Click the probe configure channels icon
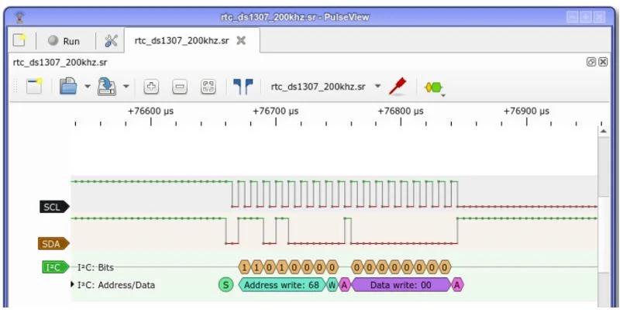 398,86
